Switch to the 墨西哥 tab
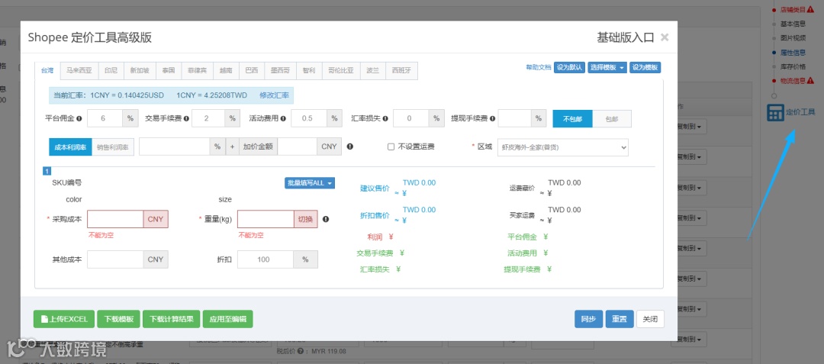The image size is (824, 364). [x=281, y=70]
